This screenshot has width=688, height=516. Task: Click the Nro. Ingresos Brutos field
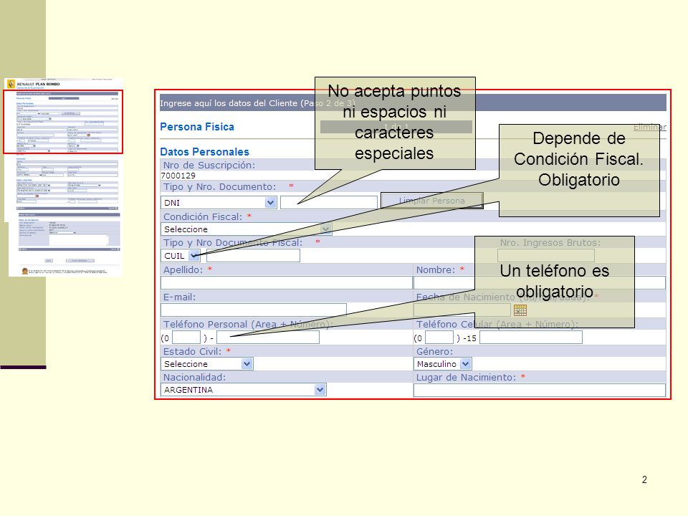coord(546,255)
